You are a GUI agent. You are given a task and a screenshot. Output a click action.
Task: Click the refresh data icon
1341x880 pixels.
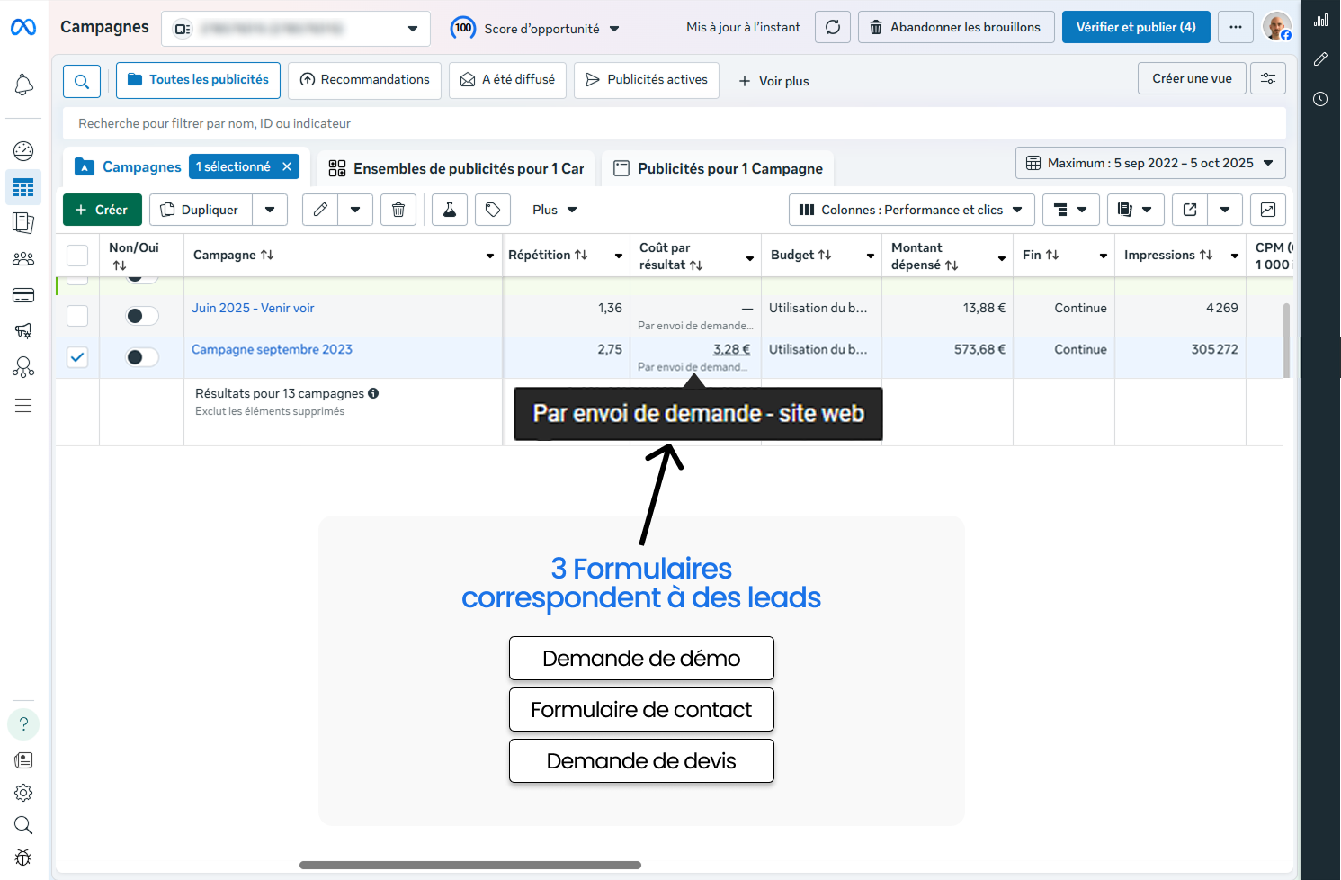coord(833,27)
